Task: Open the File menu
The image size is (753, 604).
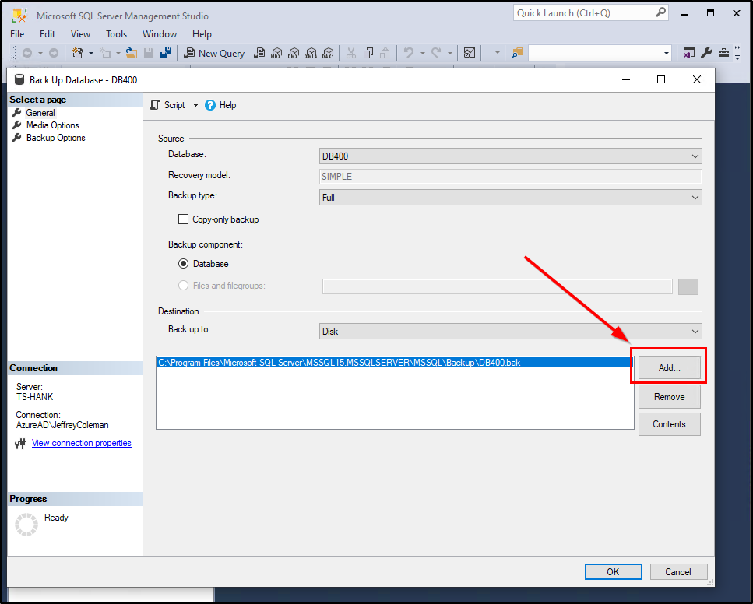Action: pos(17,34)
